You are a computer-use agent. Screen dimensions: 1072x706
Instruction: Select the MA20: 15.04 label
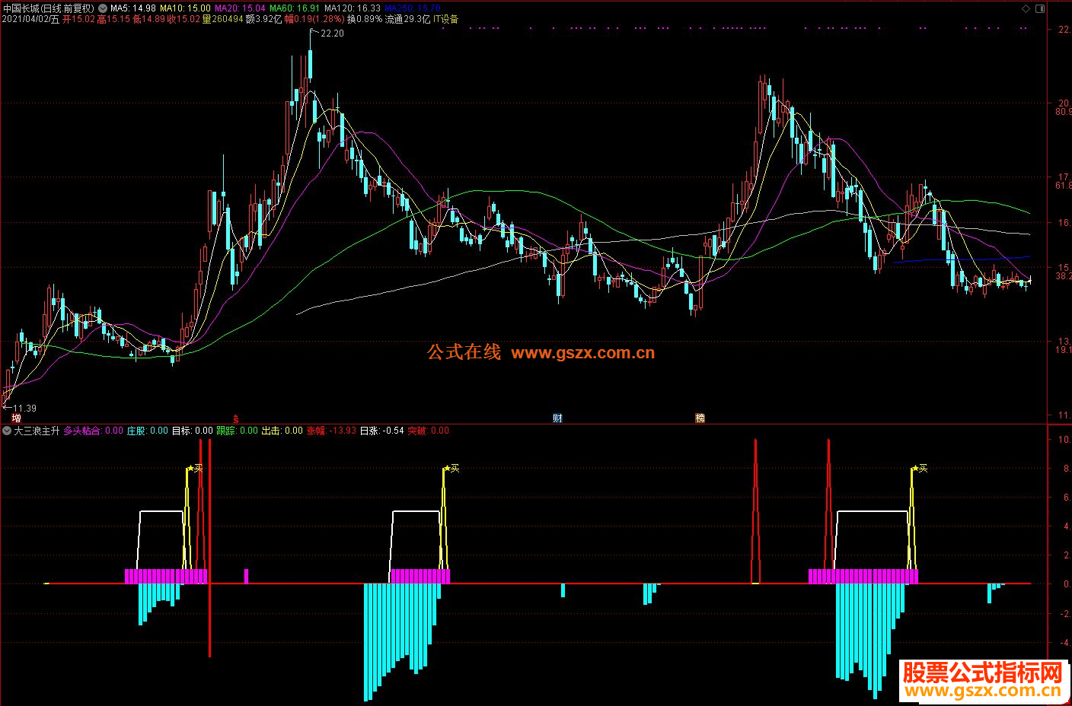240,8
